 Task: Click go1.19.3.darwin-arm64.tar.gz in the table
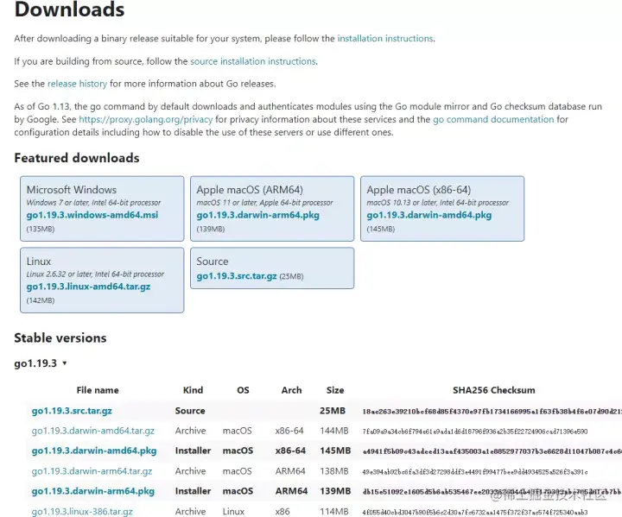point(92,471)
